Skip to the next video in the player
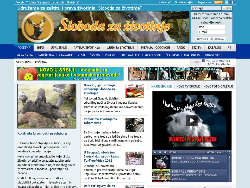Viewport: 250px width, 188px height. tap(164, 152)
